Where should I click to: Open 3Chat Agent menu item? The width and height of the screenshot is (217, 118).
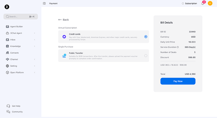(21, 33)
